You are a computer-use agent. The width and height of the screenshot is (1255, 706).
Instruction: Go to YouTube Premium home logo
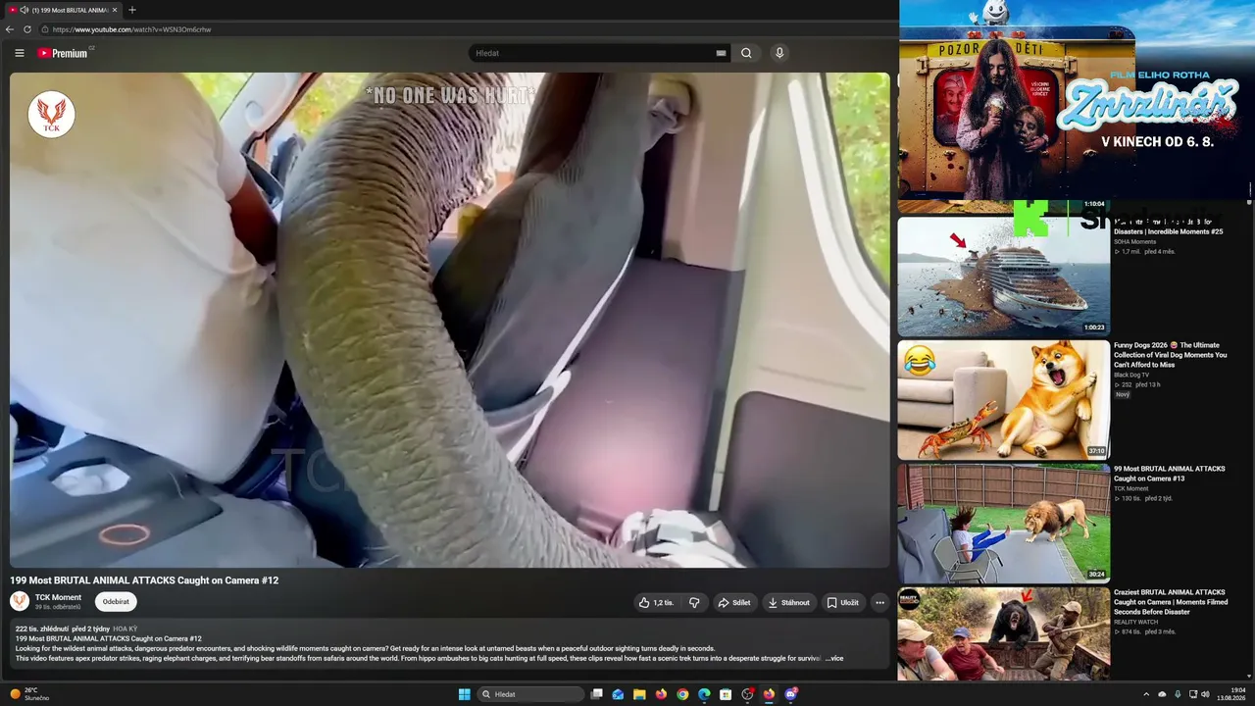point(63,53)
